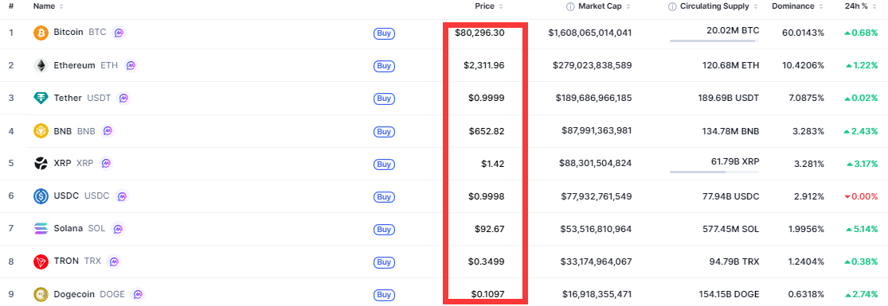Select the red 0.00% 24h change
The image size is (888, 306).
[862, 196]
